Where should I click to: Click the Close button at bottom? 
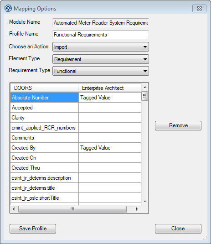click(178, 228)
